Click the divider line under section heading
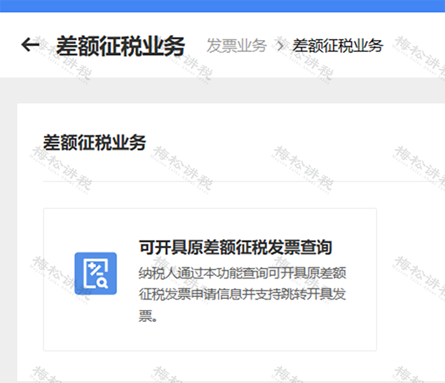The width and height of the screenshot is (445, 383). click(x=222, y=181)
